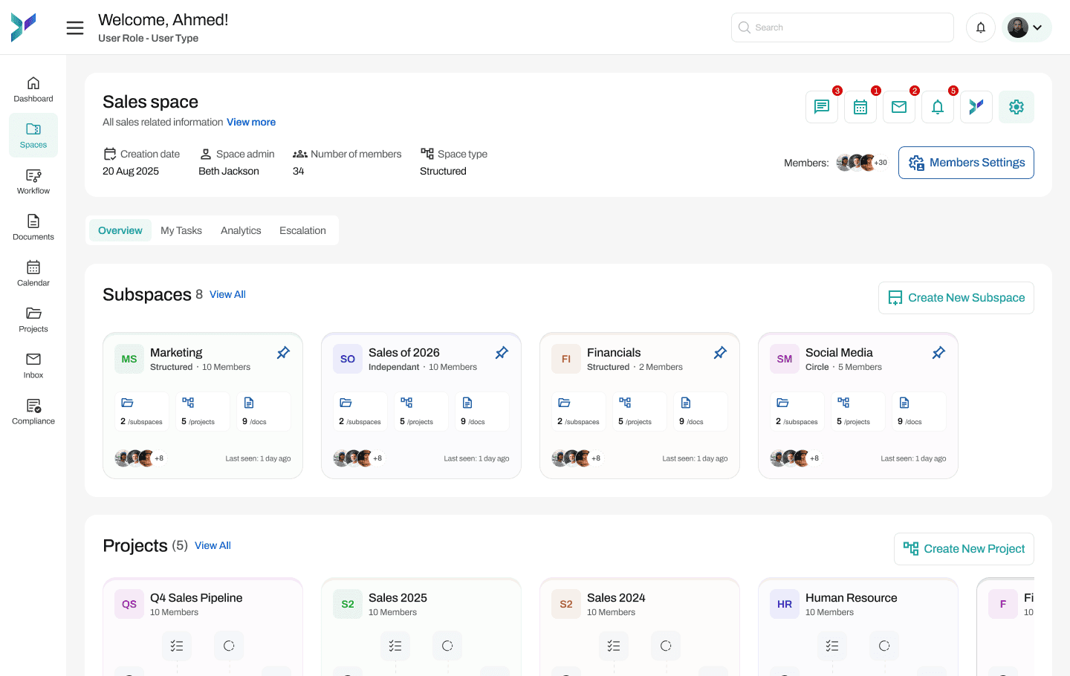Open space mail icon with 2 badge

click(899, 107)
